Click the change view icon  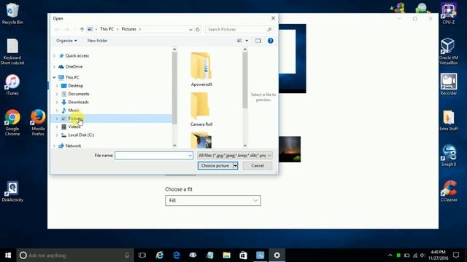[239, 41]
